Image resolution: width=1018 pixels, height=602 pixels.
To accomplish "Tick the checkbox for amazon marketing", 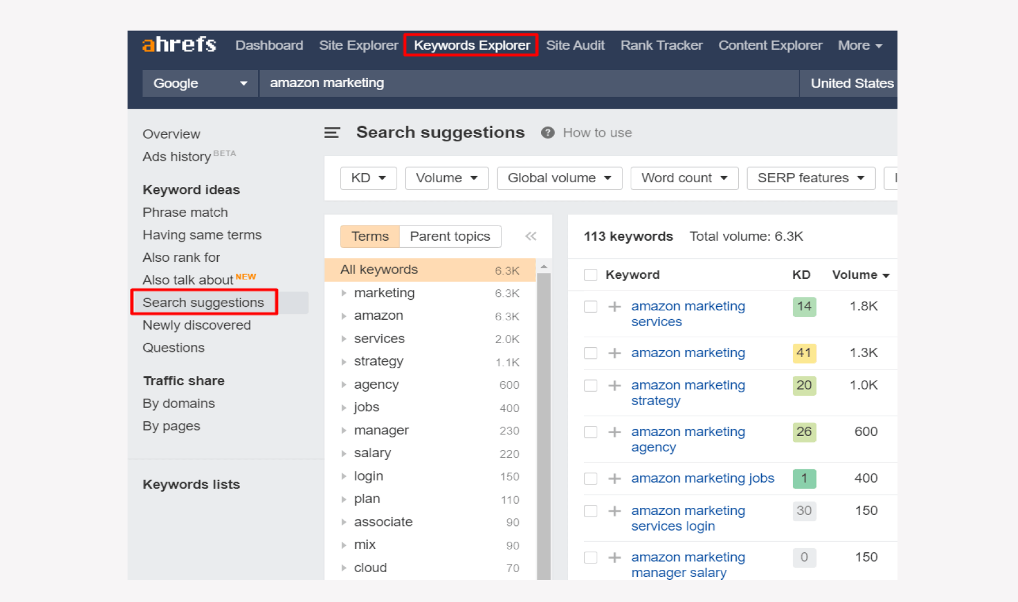I will point(590,353).
